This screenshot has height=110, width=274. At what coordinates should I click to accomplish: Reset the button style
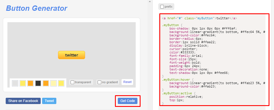point(127,82)
